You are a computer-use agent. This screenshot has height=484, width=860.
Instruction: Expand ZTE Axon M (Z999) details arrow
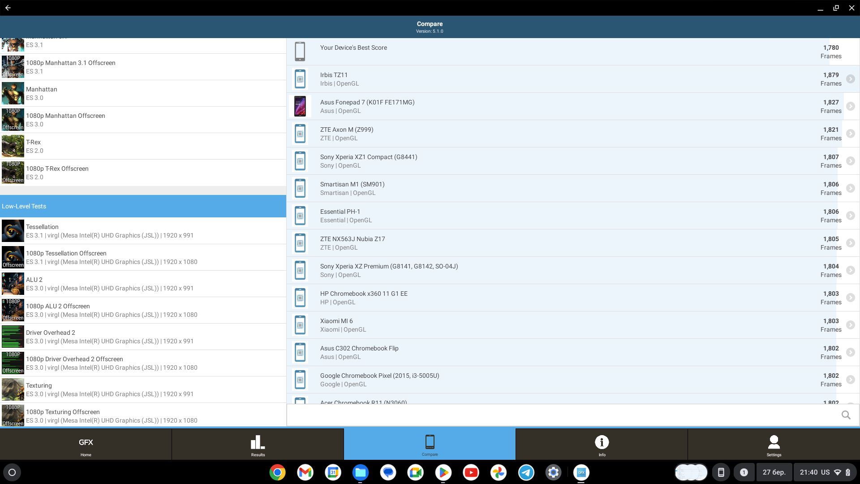point(850,134)
